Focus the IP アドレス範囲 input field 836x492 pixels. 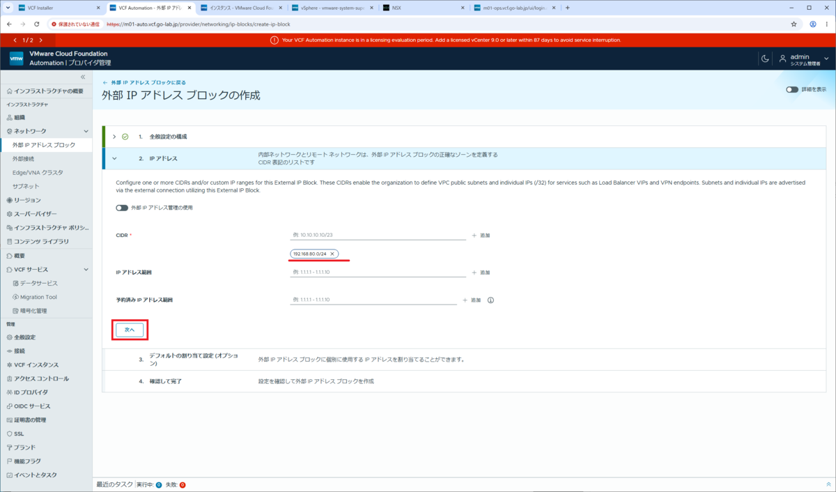378,272
